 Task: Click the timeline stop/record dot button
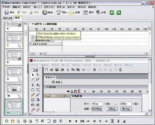[x=31, y=54]
